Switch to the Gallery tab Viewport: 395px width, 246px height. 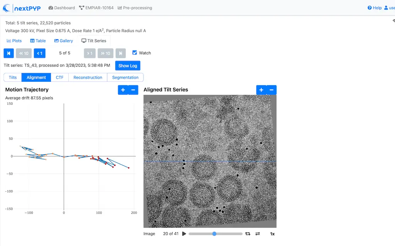[x=64, y=41]
